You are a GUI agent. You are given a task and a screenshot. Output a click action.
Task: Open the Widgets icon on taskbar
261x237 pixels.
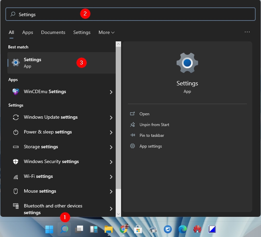pyautogui.click(x=94, y=229)
